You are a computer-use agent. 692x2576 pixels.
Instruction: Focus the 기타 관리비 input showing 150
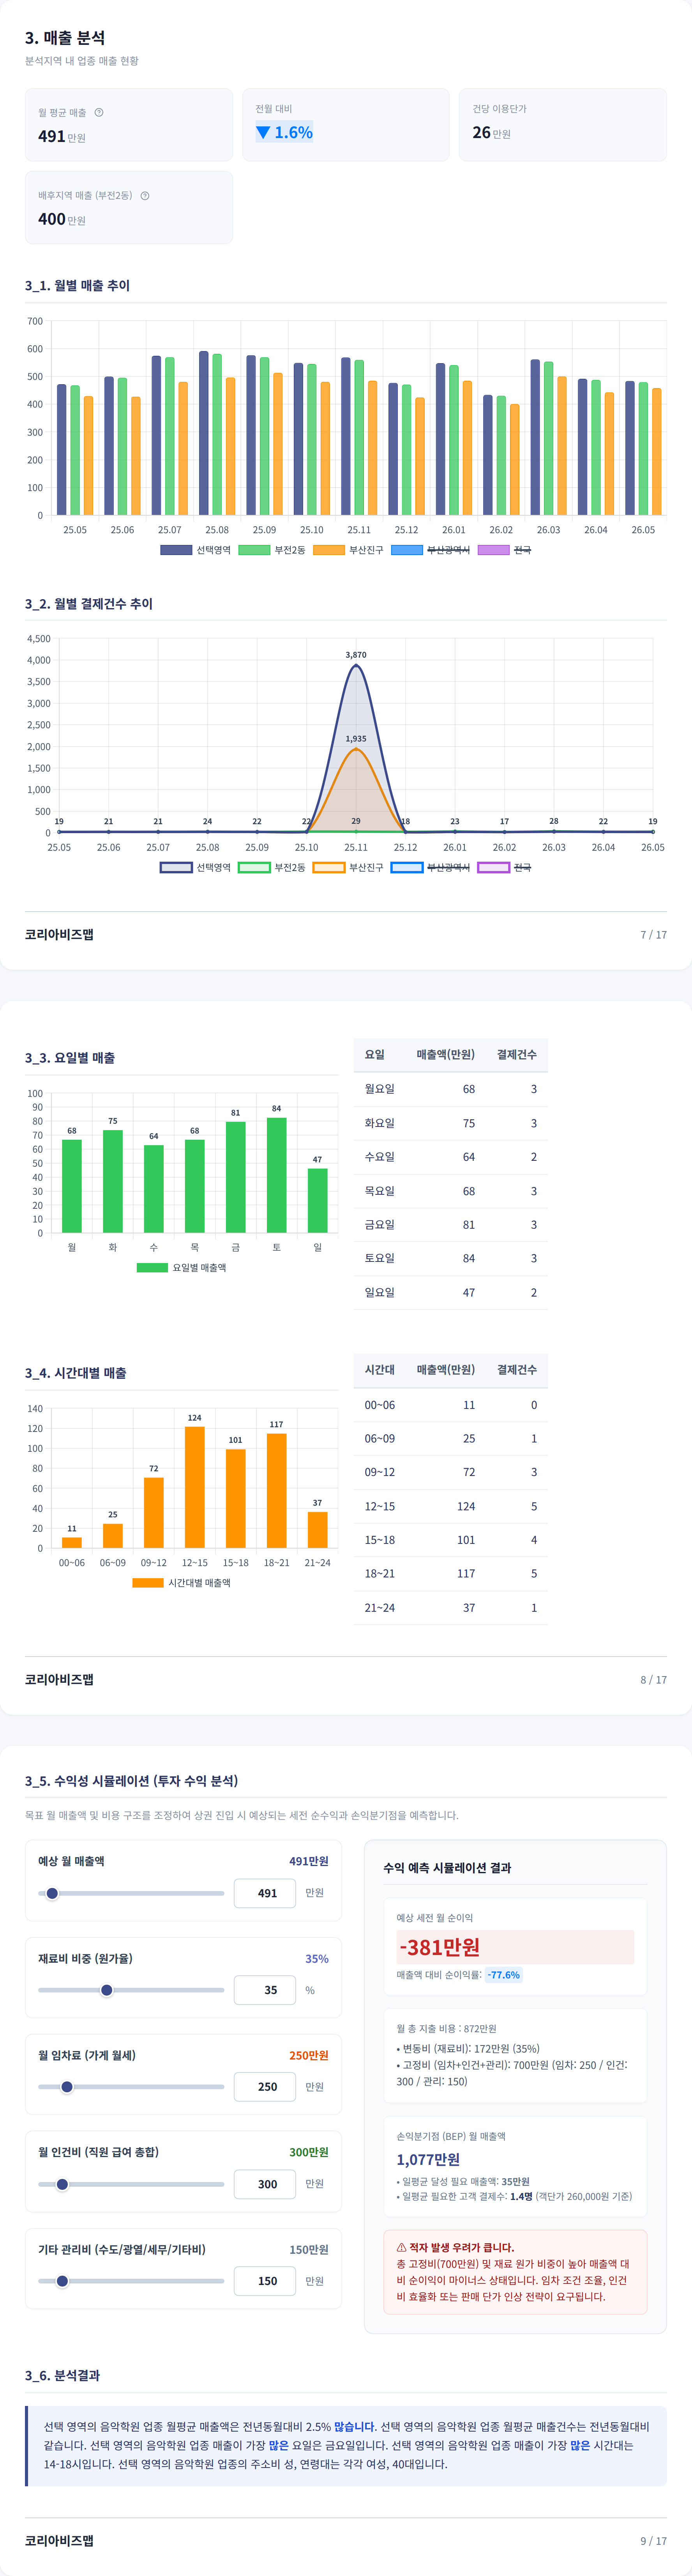(x=265, y=2281)
